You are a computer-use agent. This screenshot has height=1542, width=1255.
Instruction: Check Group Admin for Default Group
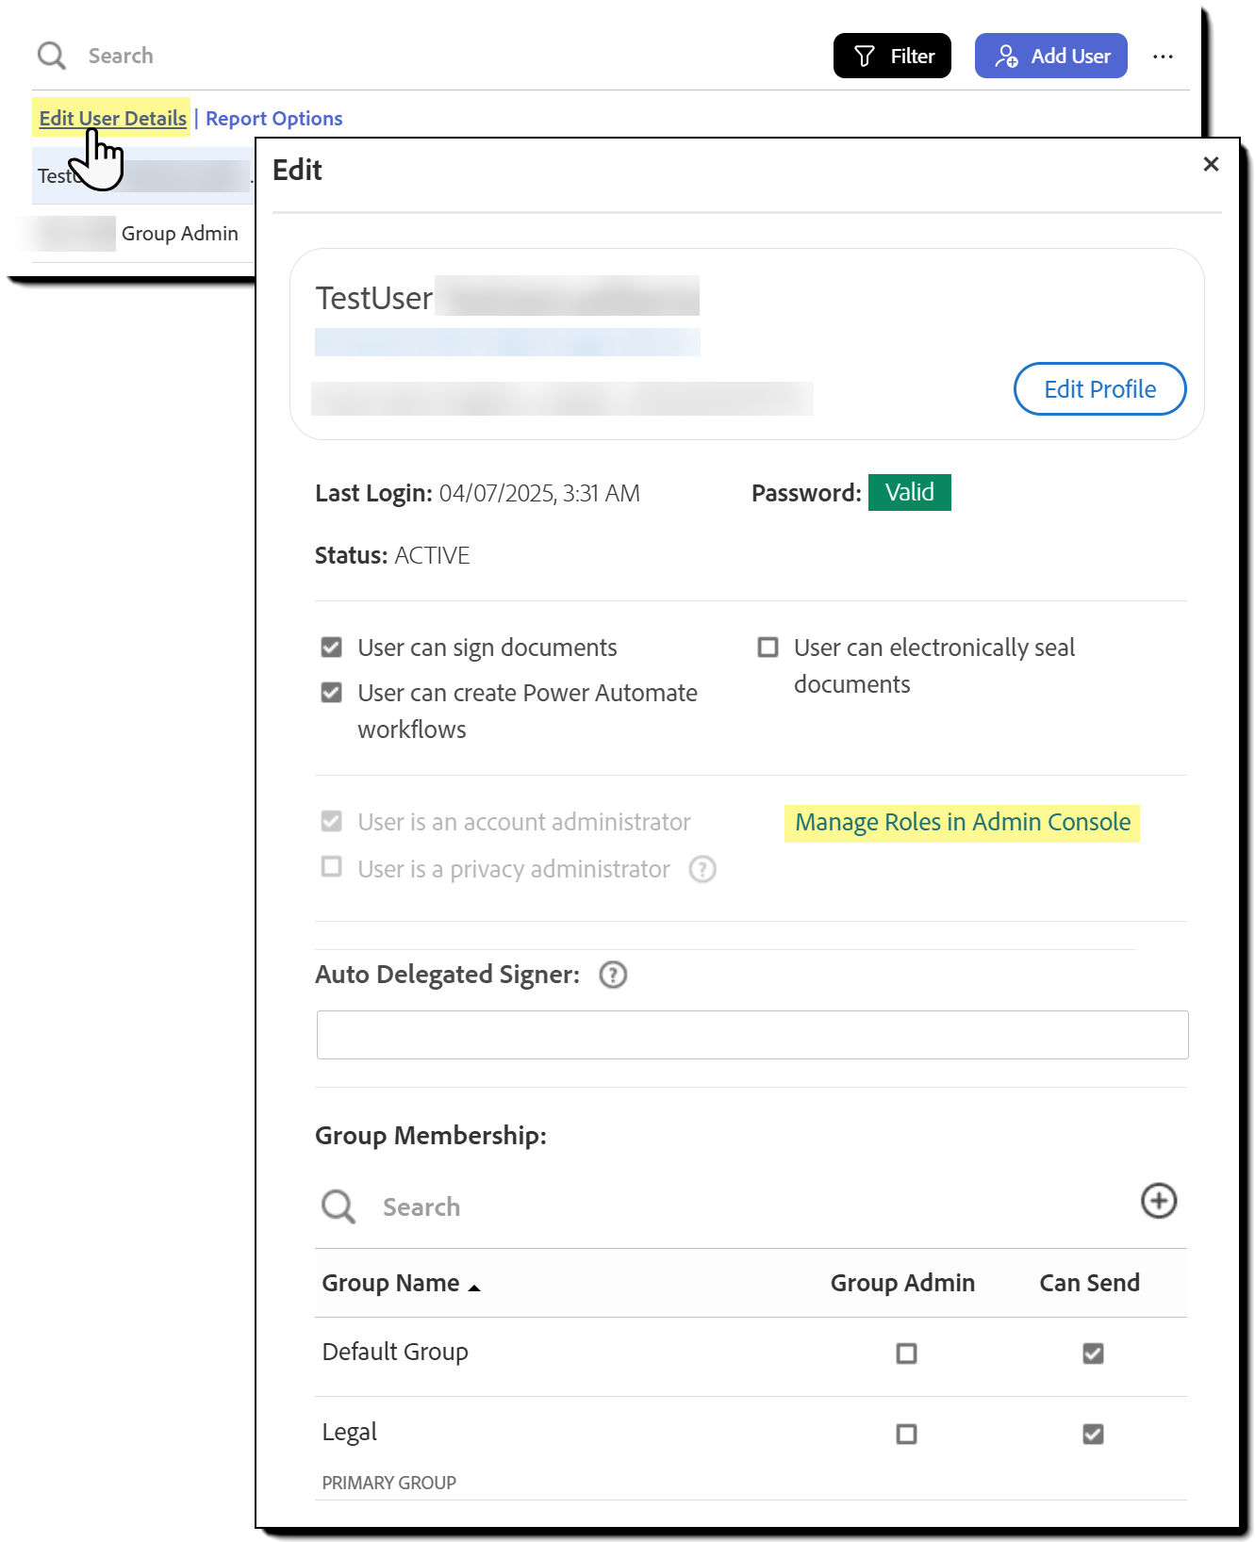pyautogui.click(x=906, y=1353)
